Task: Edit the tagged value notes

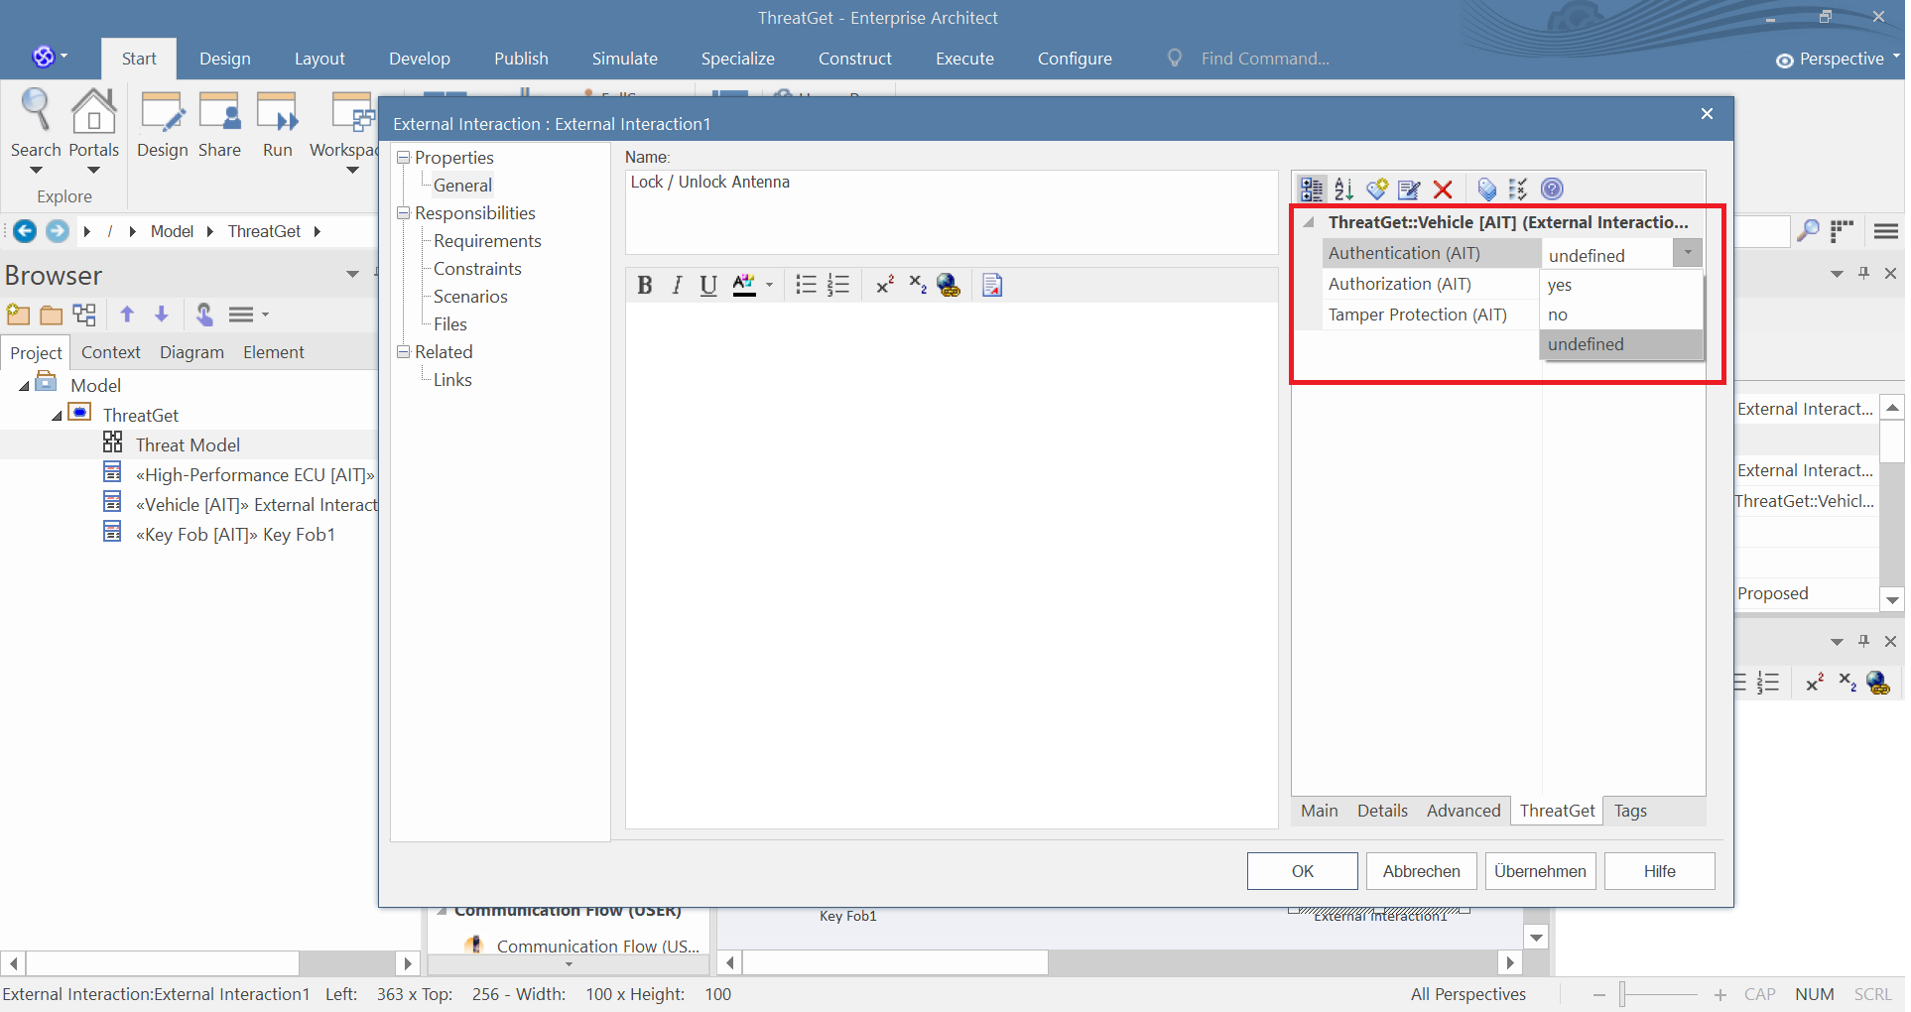Action: (1409, 189)
